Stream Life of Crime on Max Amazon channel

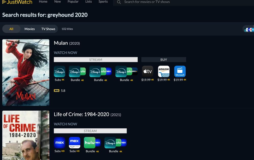[74, 143]
